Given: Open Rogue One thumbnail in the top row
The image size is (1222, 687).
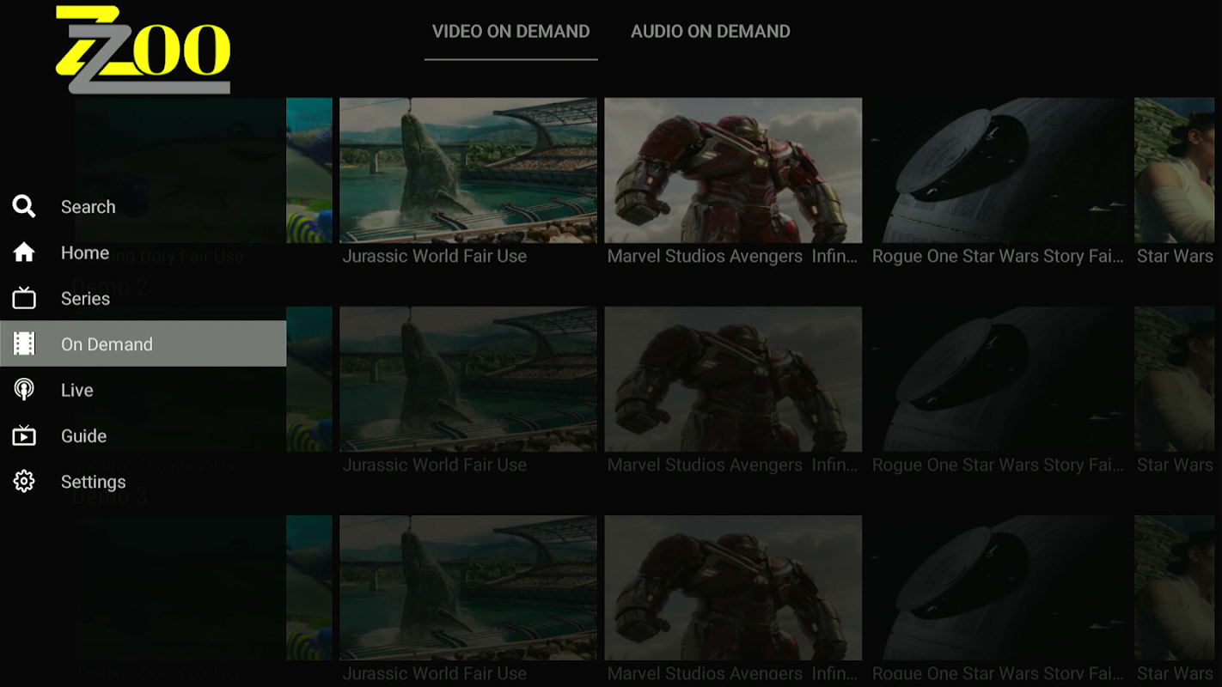Looking at the screenshot, I should click(998, 170).
